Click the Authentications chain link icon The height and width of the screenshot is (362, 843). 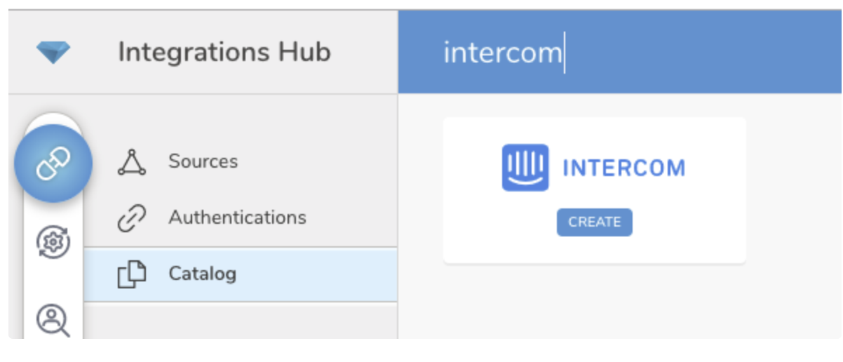[x=131, y=218]
